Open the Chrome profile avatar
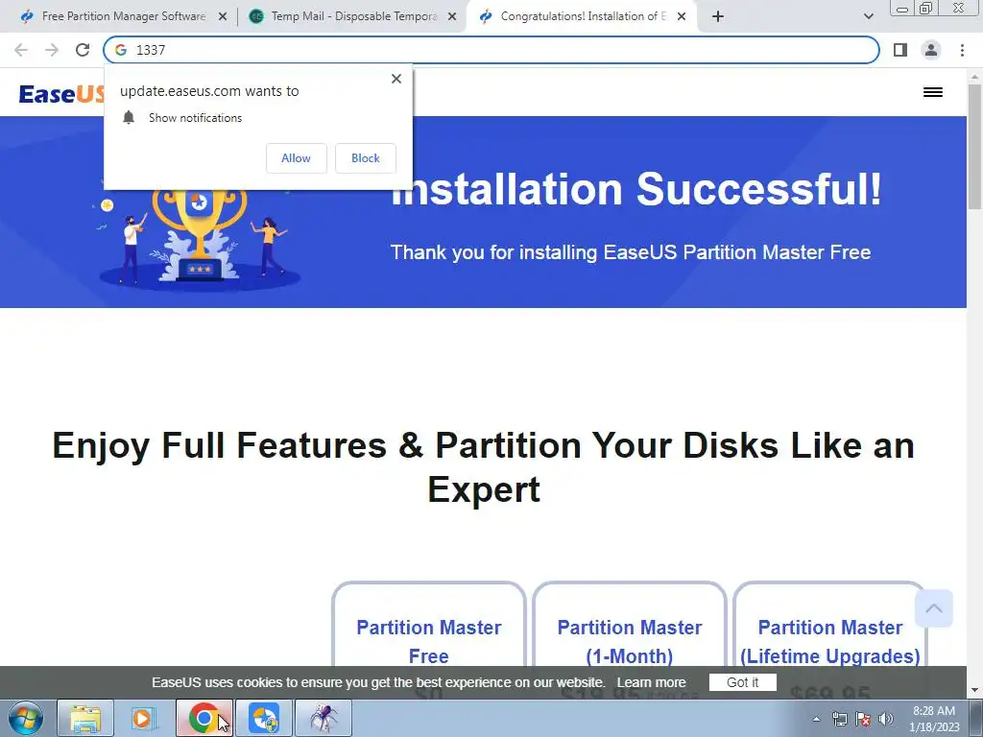 point(931,50)
